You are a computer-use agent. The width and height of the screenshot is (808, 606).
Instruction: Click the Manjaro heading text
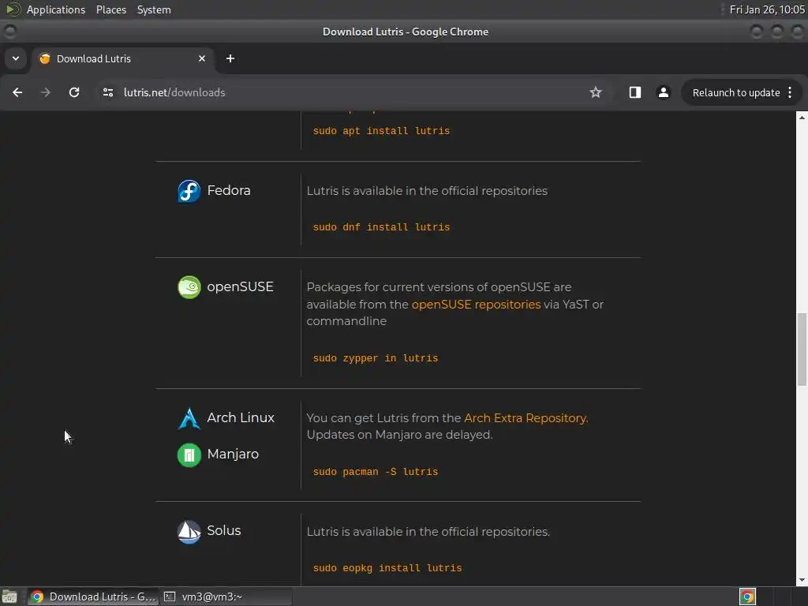click(x=233, y=454)
